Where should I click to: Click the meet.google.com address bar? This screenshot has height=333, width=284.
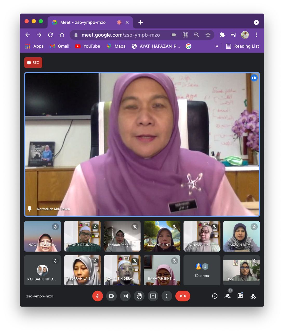pyautogui.click(x=121, y=35)
